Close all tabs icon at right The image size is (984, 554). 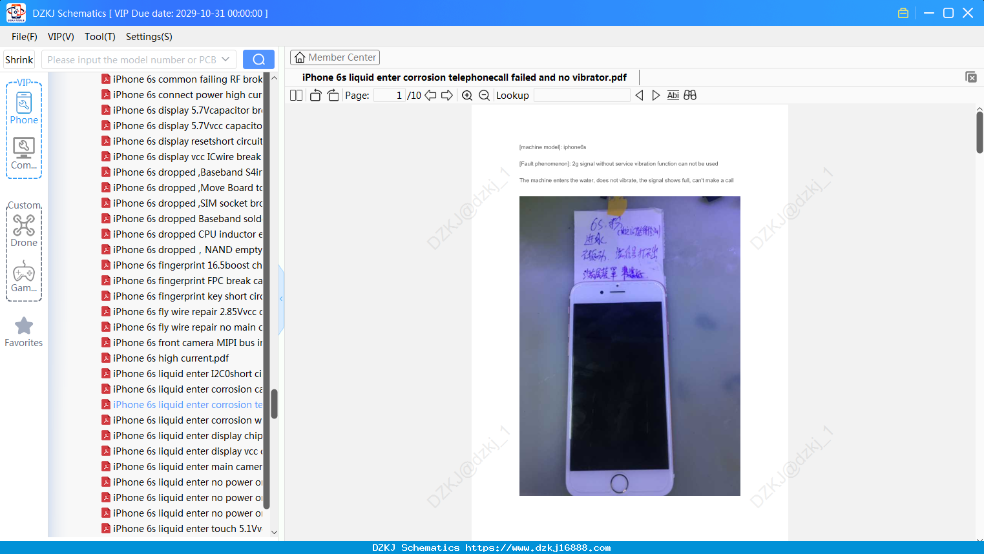click(970, 77)
